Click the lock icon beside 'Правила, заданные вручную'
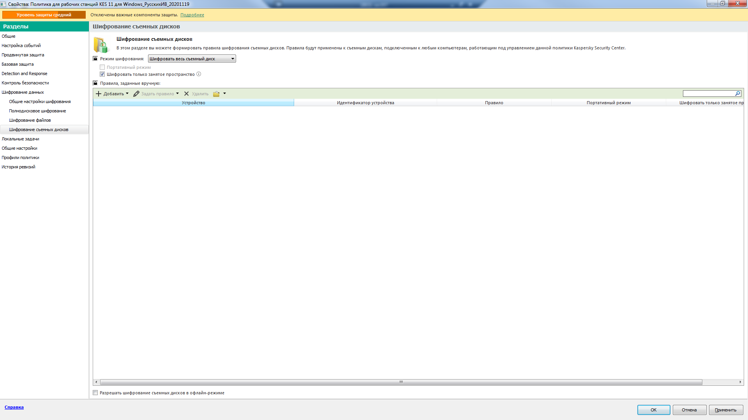The width and height of the screenshot is (748, 420). 95,83
